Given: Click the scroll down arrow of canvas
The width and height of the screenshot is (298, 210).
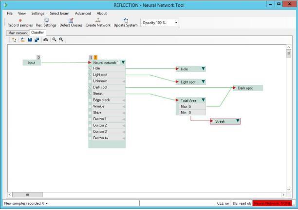Looking at the screenshot, I should [x=288, y=189].
